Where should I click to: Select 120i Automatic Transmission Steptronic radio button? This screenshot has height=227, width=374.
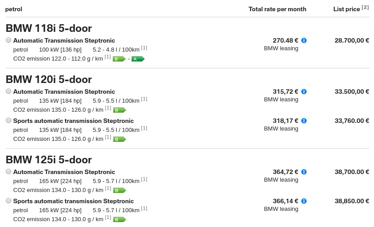click(9, 91)
